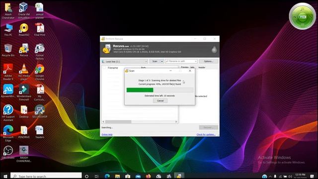
Task: Click the Recuva button on the taskbar
Action: [179, 176]
